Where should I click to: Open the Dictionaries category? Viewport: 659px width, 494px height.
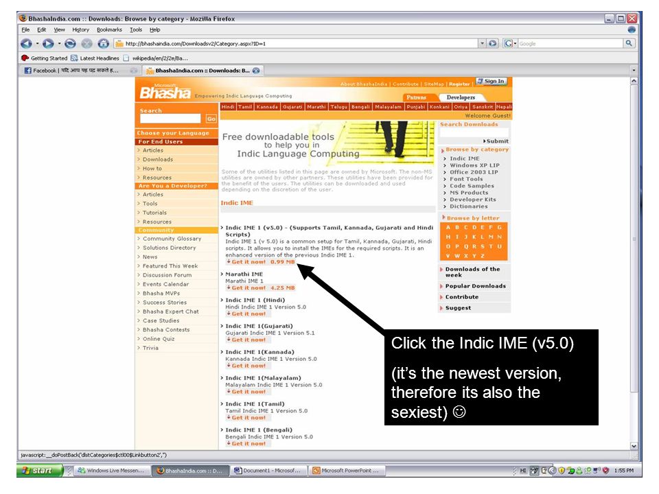pos(469,207)
